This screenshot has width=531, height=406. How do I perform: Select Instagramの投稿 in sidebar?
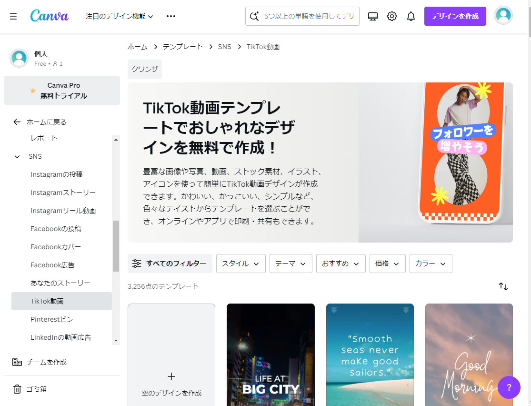(x=61, y=174)
